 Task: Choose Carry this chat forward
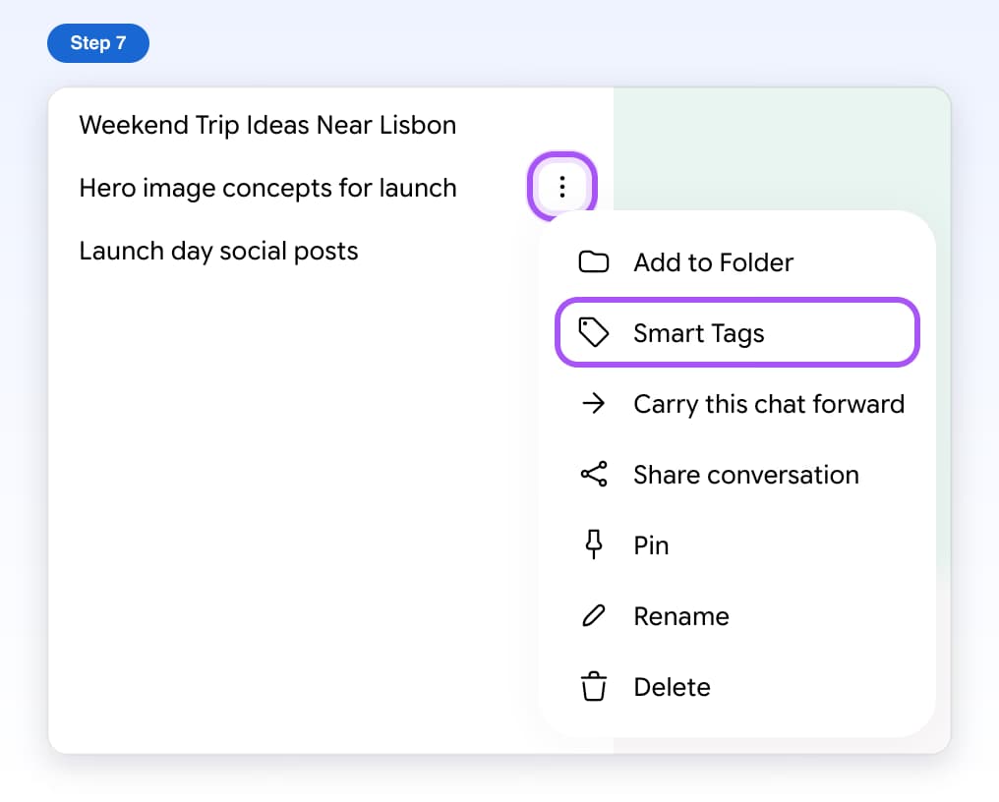(736, 403)
